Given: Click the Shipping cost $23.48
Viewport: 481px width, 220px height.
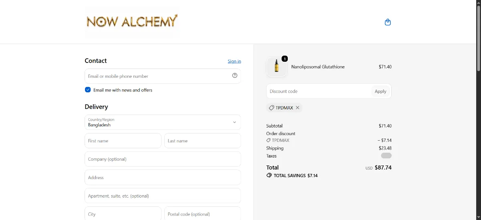Looking at the screenshot, I should (385, 148).
